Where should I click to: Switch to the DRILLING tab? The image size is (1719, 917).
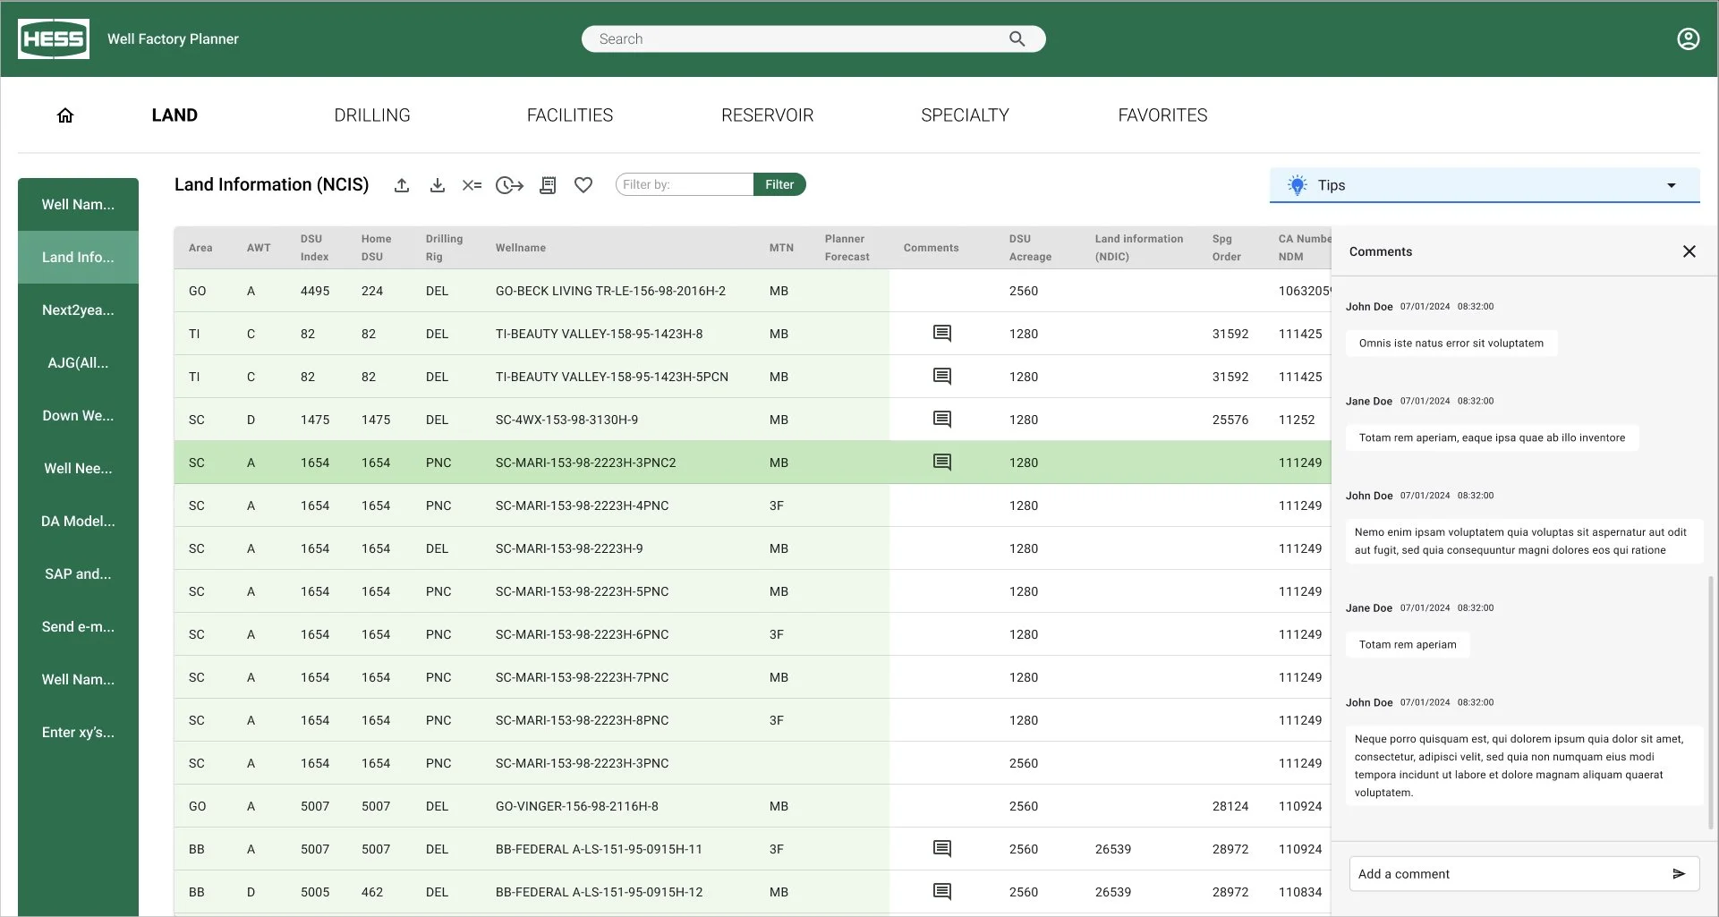tap(372, 115)
